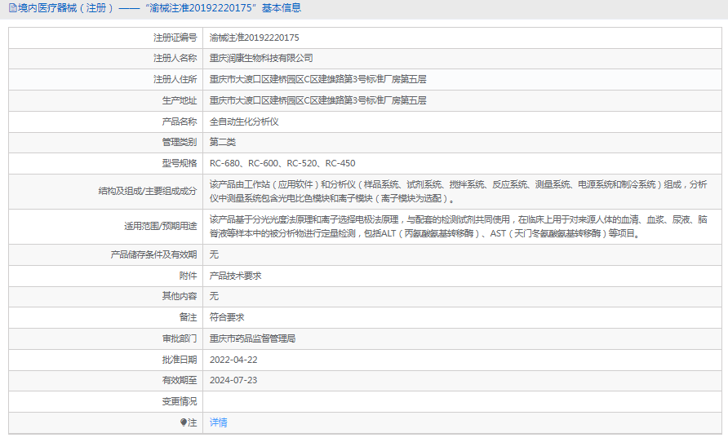Click the 第二类 management category value
This screenshot has width=728, height=442.
click(222, 142)
